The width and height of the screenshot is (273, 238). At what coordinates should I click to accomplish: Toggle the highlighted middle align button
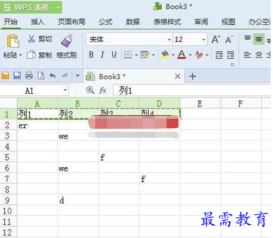(259, 39)
